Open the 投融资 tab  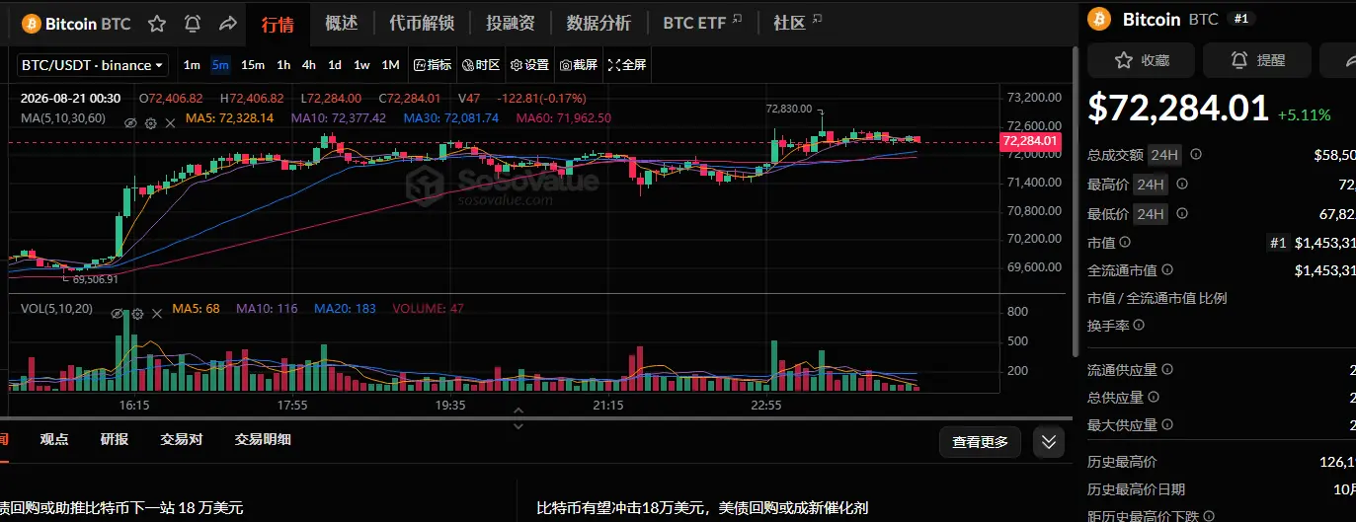click(x=511, y=23)
